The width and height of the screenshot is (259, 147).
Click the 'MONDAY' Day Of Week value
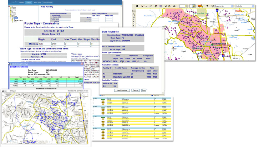click(x=126, y=41)
